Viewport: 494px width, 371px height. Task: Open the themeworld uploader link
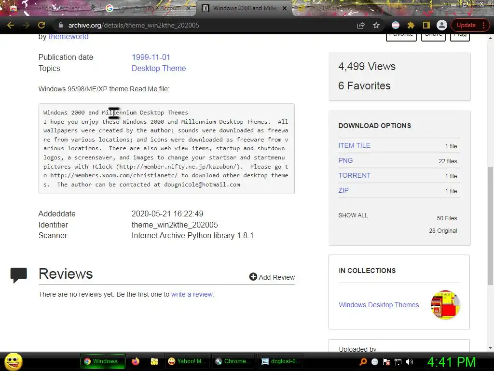[x=69, y=37]
